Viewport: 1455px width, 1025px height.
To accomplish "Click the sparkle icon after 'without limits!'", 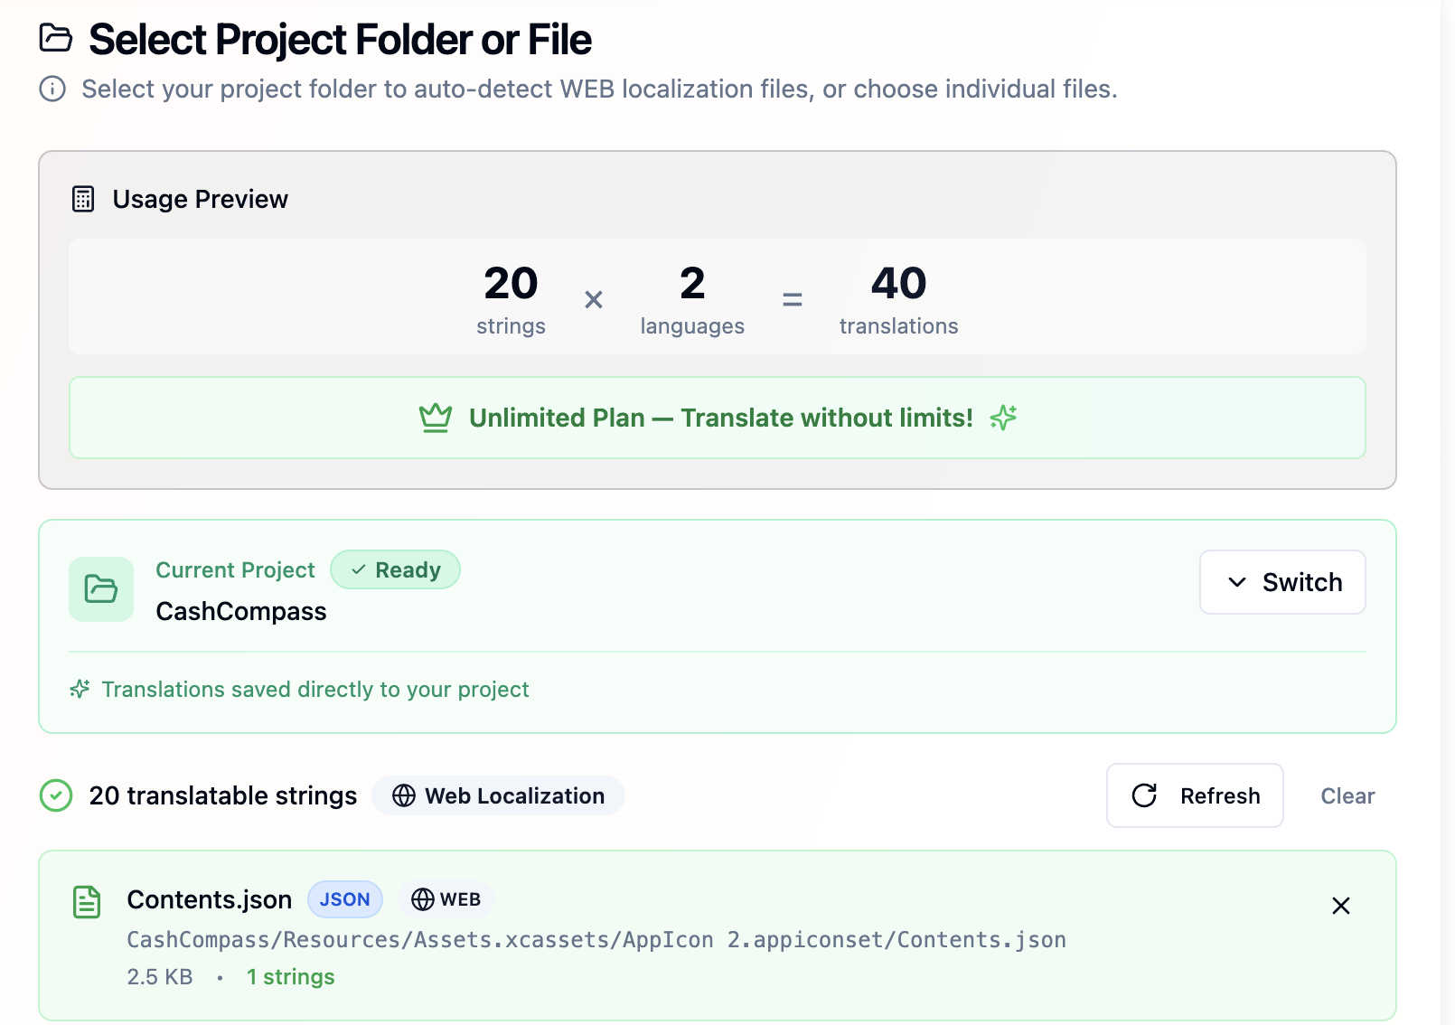I will click(x=1003, y=418).
